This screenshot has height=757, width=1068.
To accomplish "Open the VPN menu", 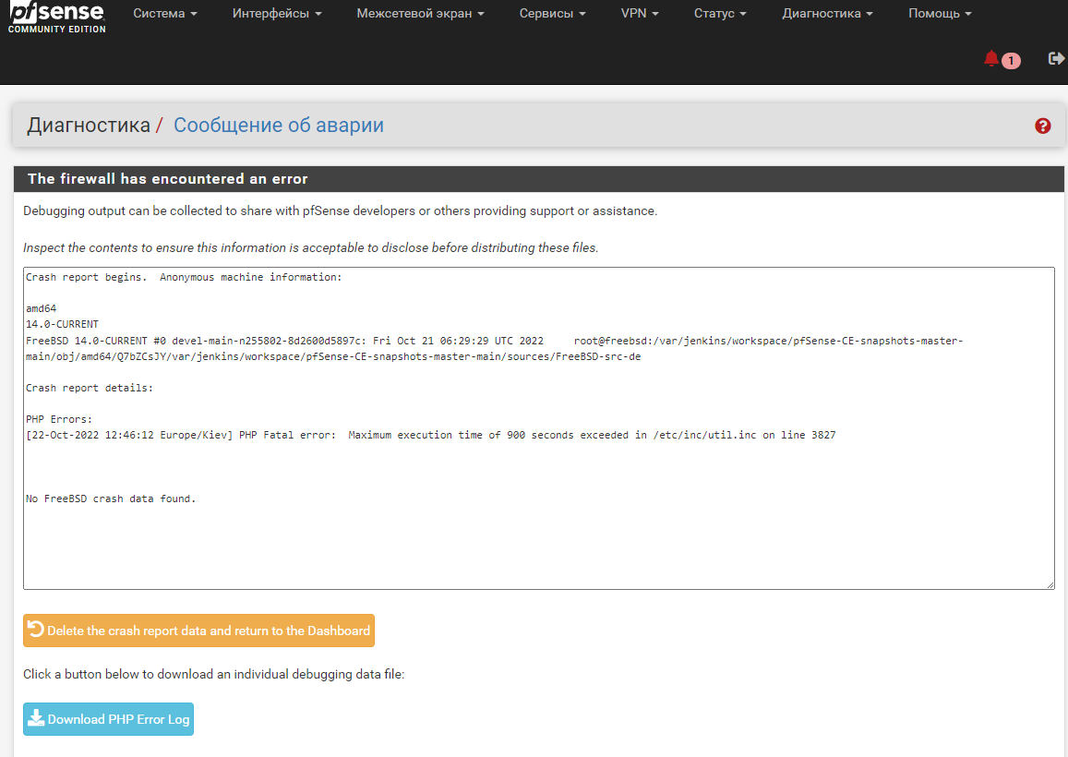I will coord(640,14).
